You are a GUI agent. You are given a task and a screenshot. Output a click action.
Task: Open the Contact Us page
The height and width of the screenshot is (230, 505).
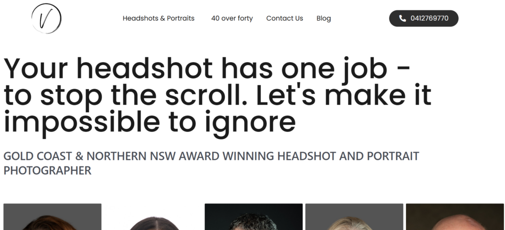[285, 18]
